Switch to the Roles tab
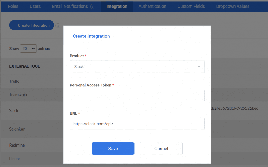 (x=13, y=7)
